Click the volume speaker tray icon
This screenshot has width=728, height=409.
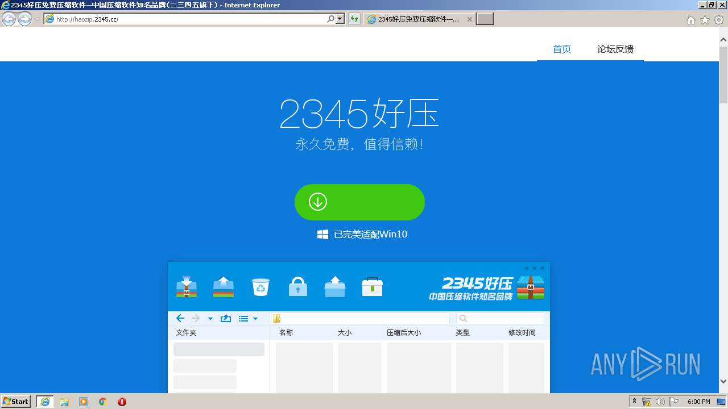[660, 402]
